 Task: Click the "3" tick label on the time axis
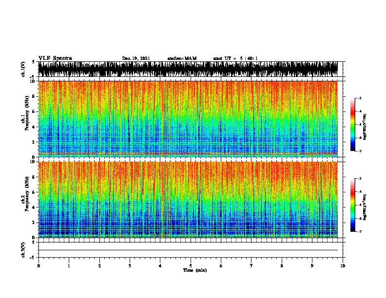(x=130, y=266)
